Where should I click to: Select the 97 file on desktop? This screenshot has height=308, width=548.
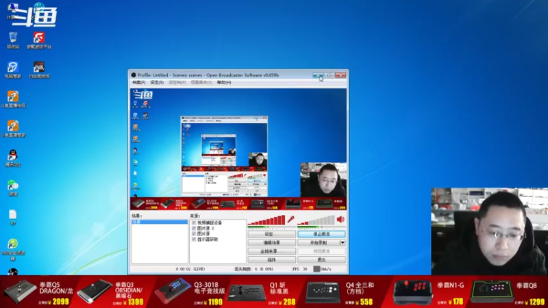(13, 217)
